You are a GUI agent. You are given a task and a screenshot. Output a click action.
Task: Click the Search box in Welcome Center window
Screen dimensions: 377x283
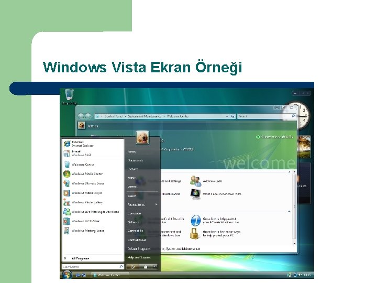tap(267, 116)
